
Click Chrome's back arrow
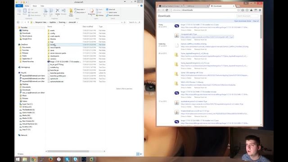[x=159, y=10]
